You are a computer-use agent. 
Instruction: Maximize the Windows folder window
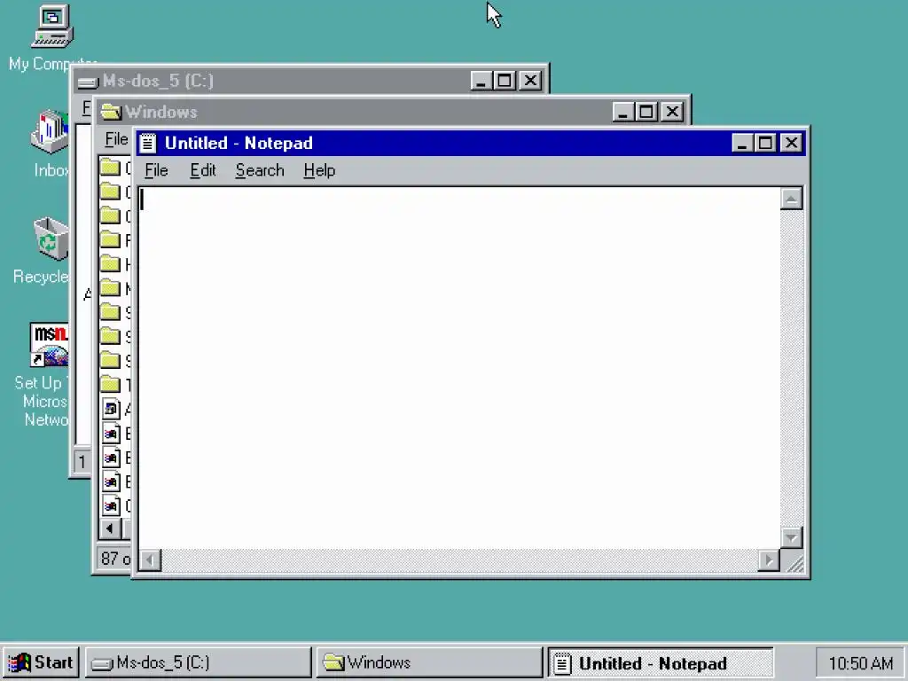(646, 112)
